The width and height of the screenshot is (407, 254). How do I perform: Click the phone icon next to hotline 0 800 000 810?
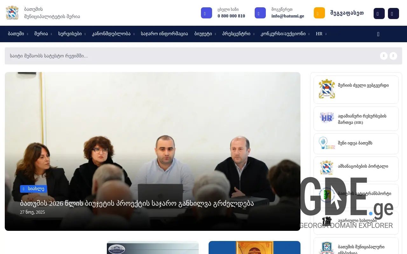pyautogui.click(x=206, y=13)
